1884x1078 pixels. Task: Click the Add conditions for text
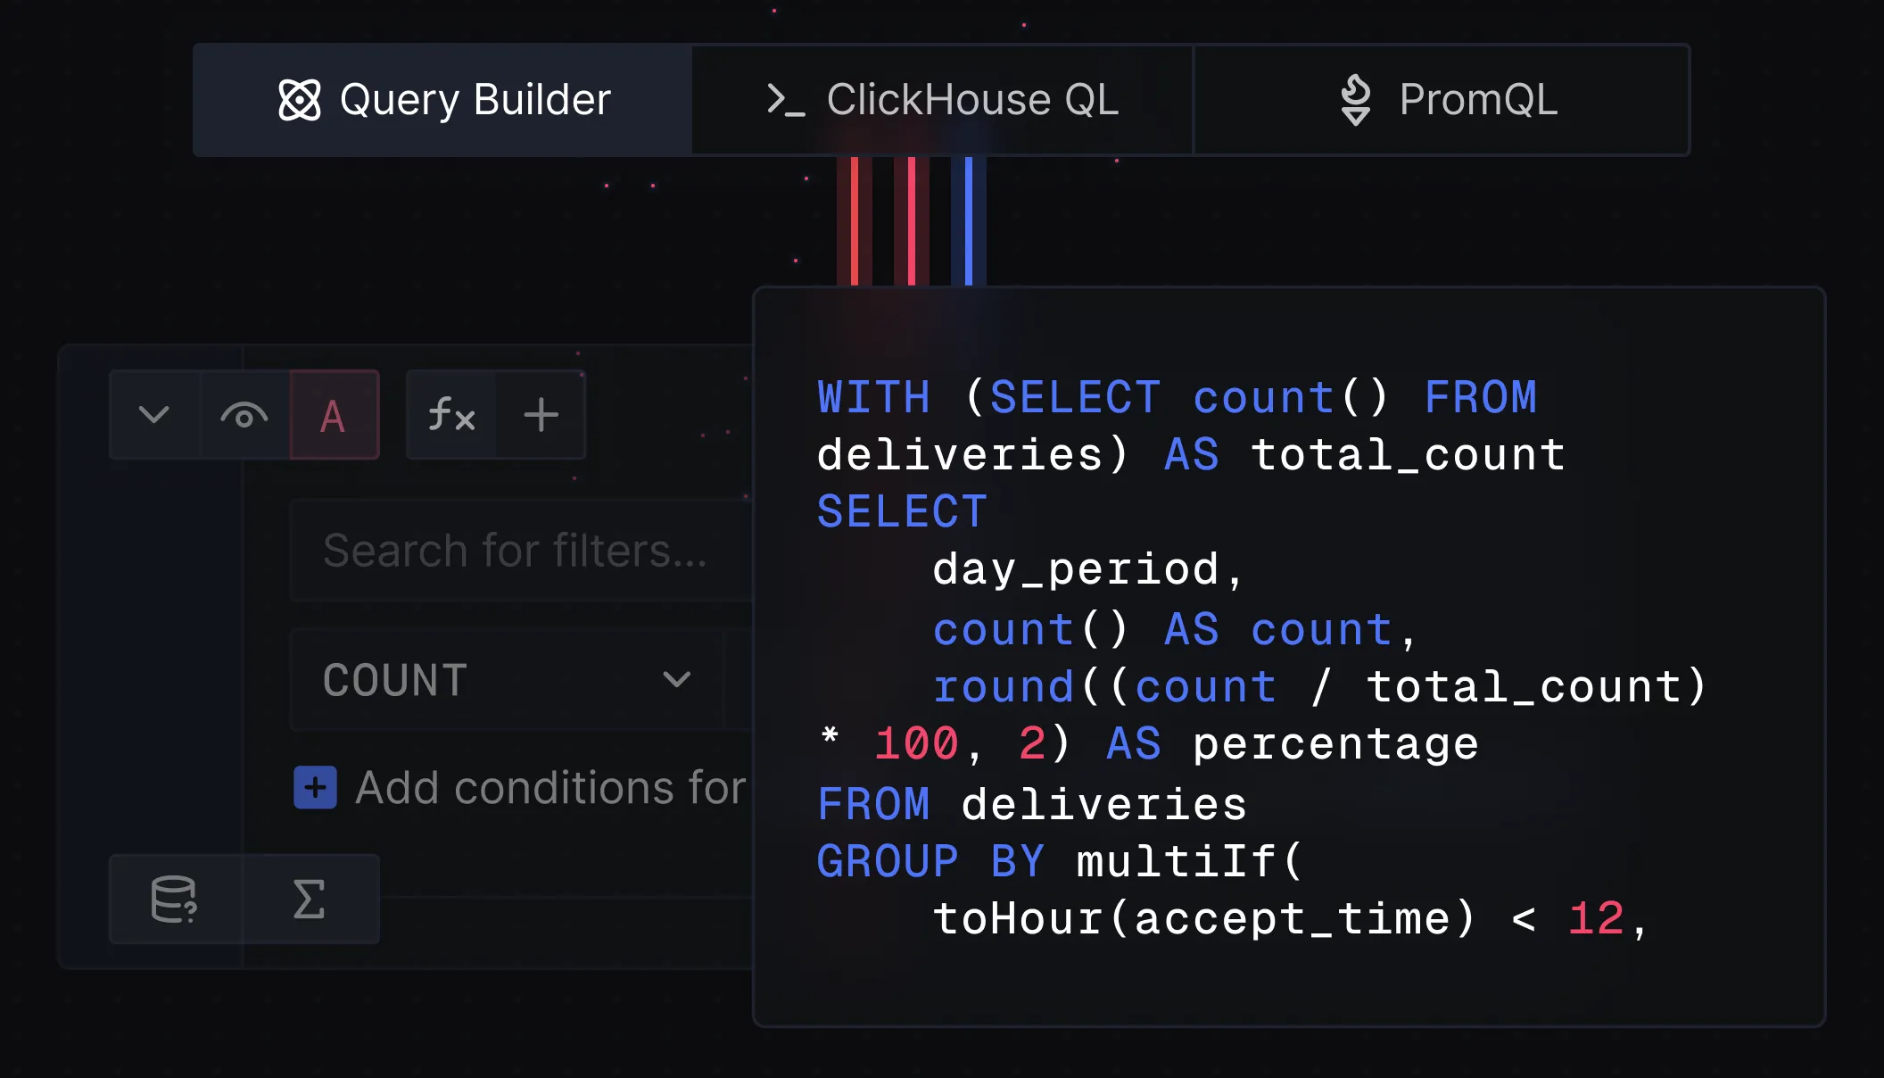pos(549,787)
